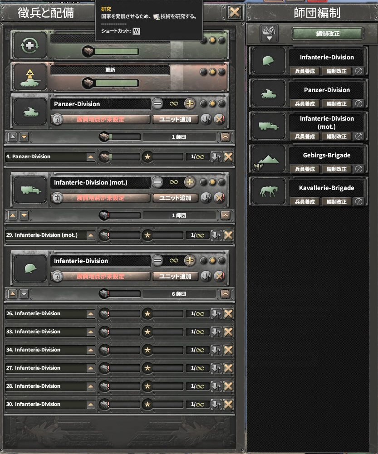Click ユニット追加 for Infanterie-Division (mot.)
The width and height of the screenshot is (378, 454).
[x=175, y=198]
